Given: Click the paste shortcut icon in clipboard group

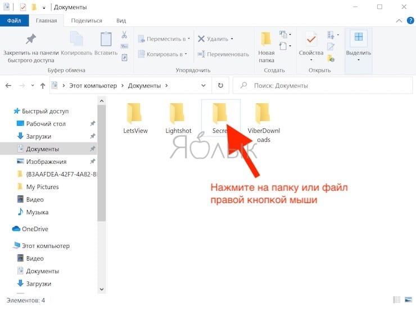Looking at the screenshot, I should pyautogui.click(x=124, y=57).
